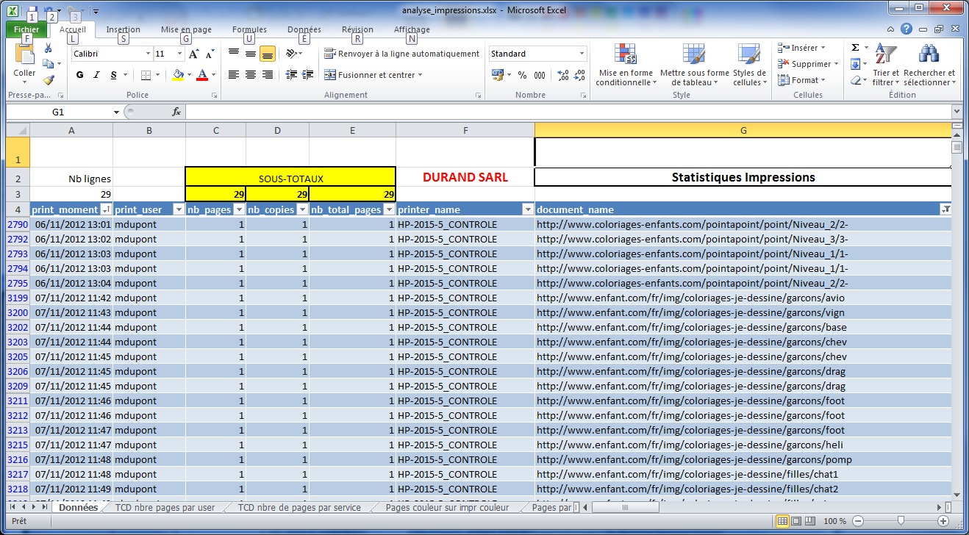Open sheet tab Pages couleur sur impr couleur
Viewport: 969px width, 535px height.
click(x=447, y=507)
